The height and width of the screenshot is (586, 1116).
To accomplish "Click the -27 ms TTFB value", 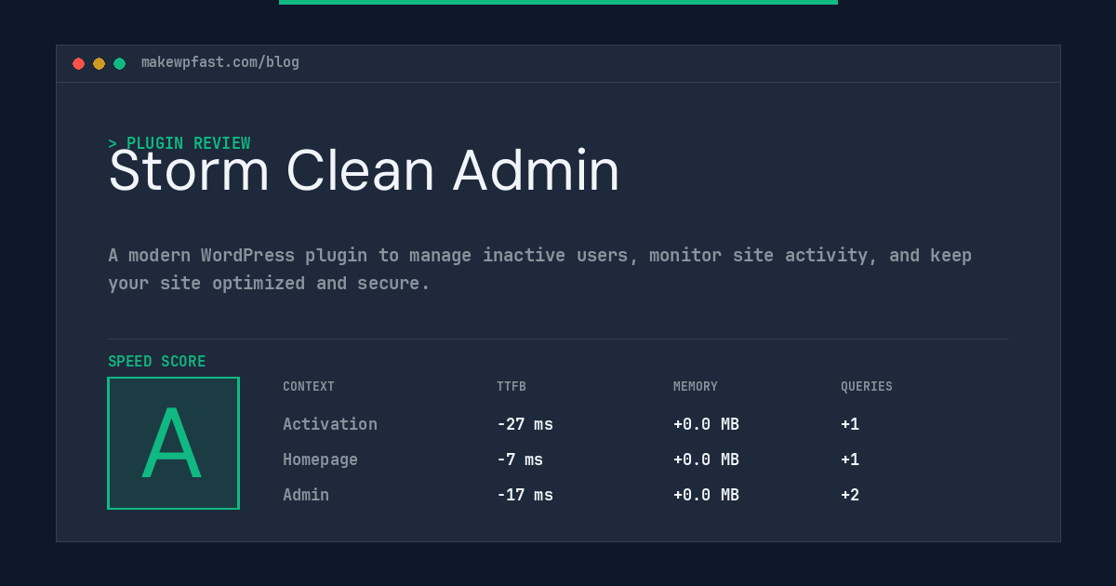I will click(525, 424).
